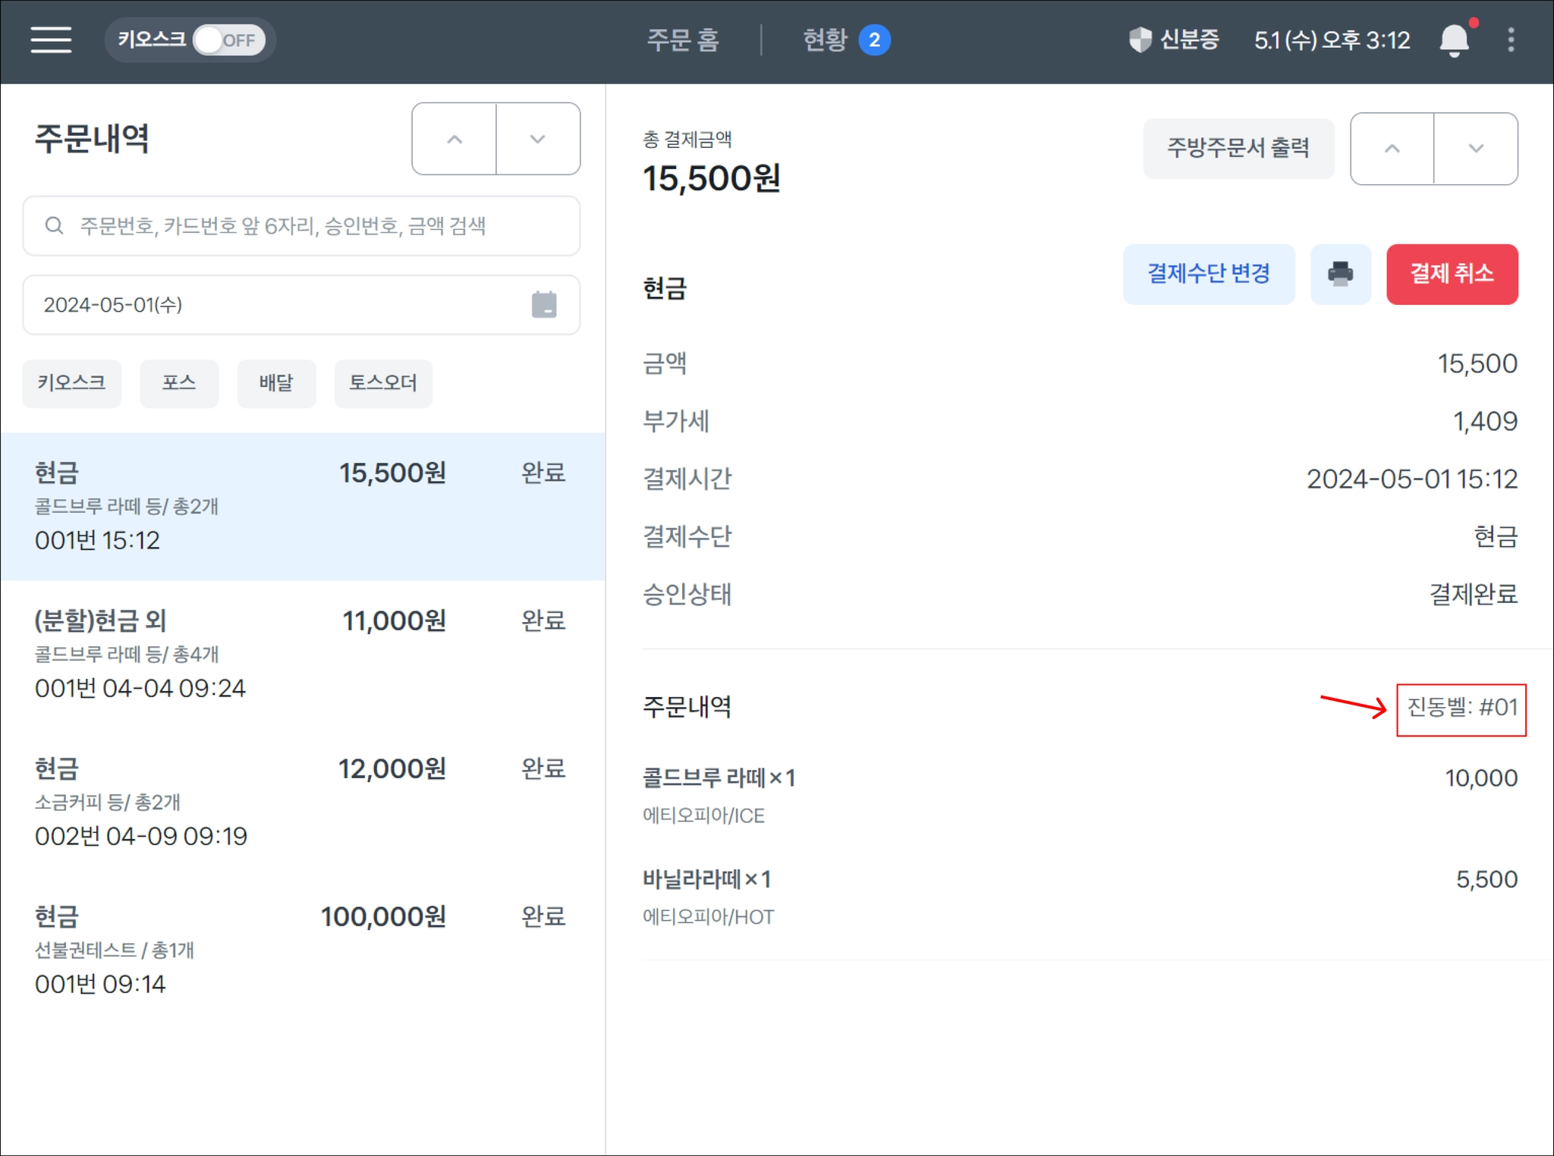Show next payment detail with down chevron
The image size is (1554, 1156).
[x=1475, y=149]
